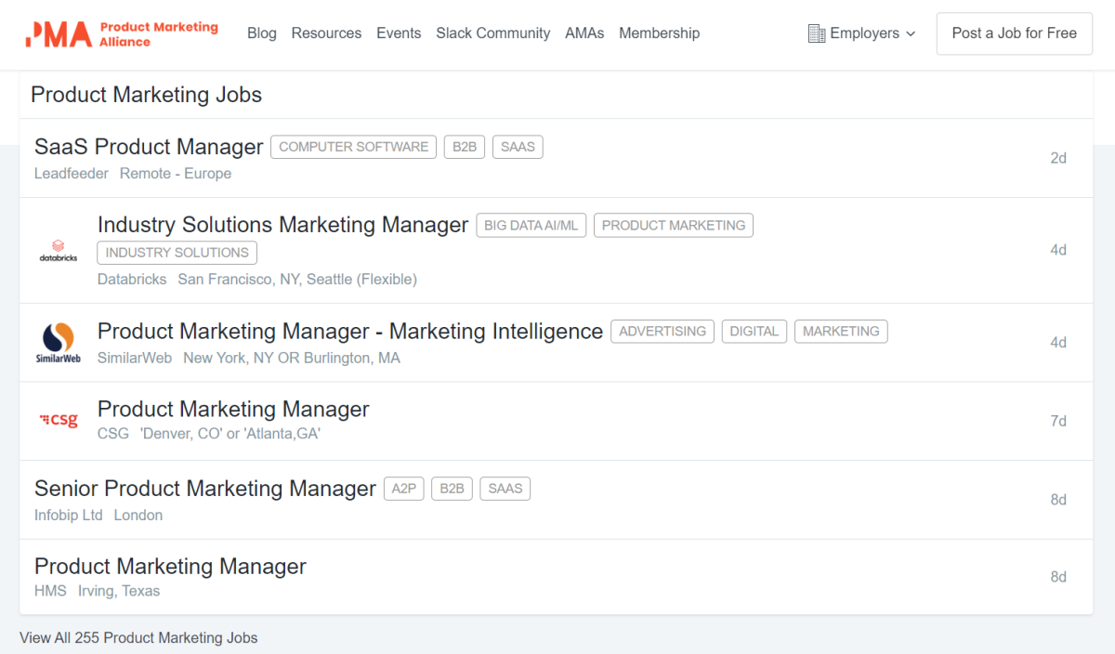The image size is (1115, 654).
Task: Click the A2P tag
Action: [x=403, y=489]
